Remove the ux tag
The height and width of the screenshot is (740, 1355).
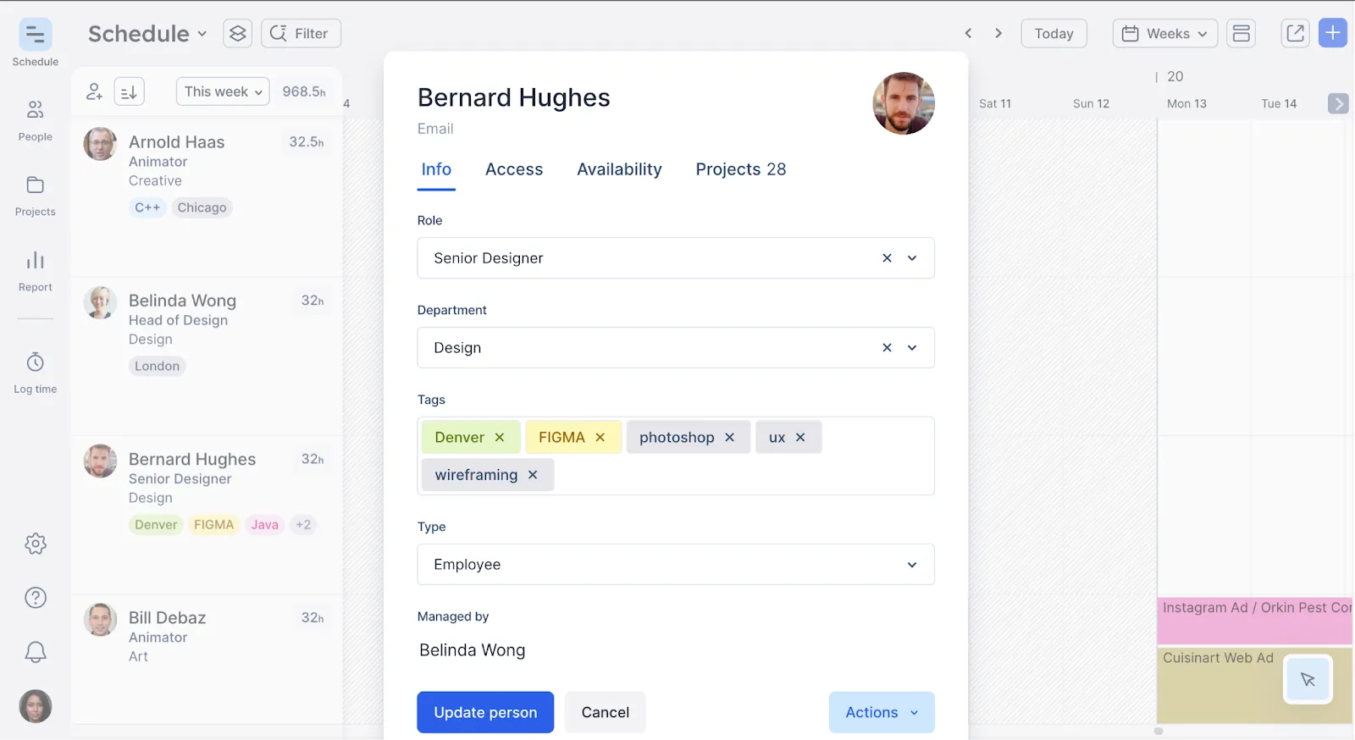(x=800, y=438)
